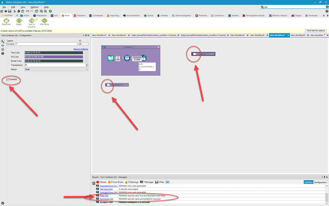This screenshot has width=329, height=206.
Task: Click the Navigation target icon in config sidebar
Action: (3, 50)
